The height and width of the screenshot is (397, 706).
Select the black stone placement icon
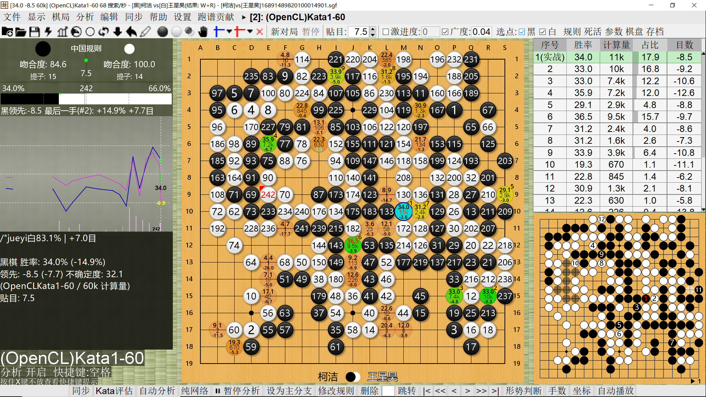[x=162, y=32]
